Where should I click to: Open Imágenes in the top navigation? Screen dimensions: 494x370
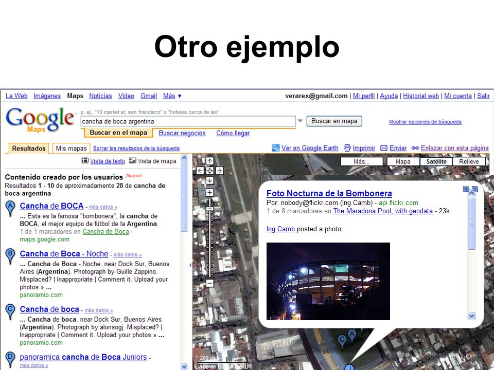tap(47, 96)
